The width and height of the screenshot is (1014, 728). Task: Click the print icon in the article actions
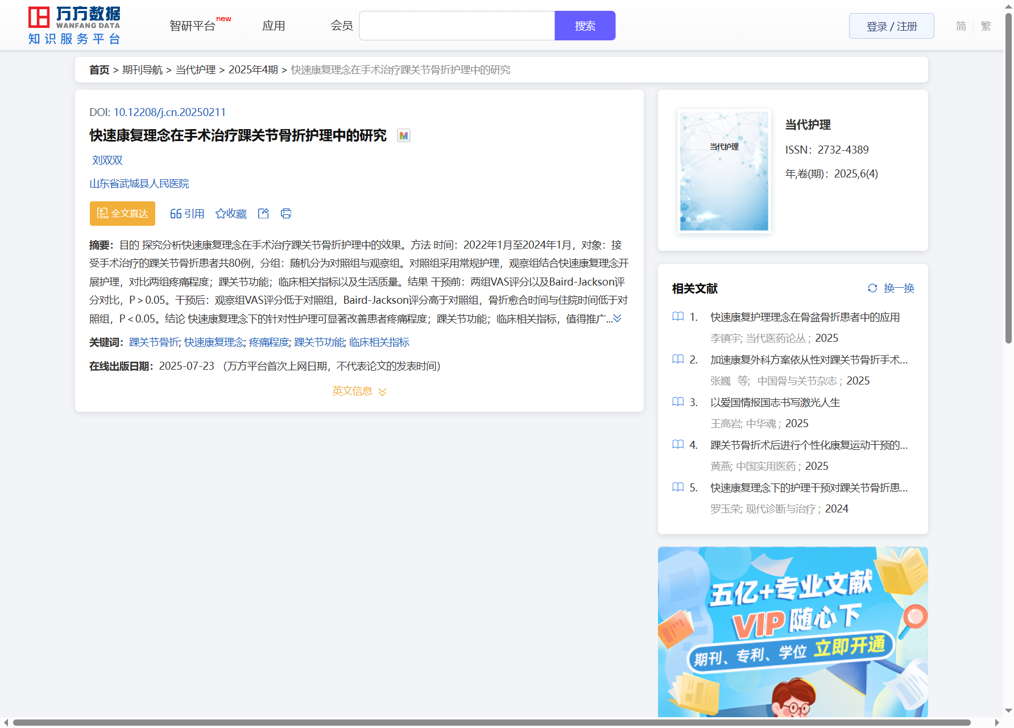286,213
